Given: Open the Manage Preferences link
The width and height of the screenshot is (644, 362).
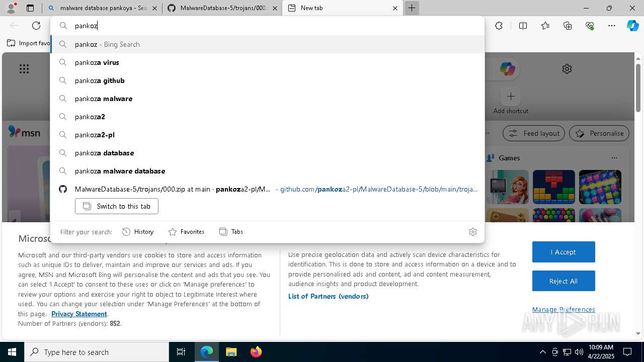Looking at the screenshot, I should [x=563, y=309].
